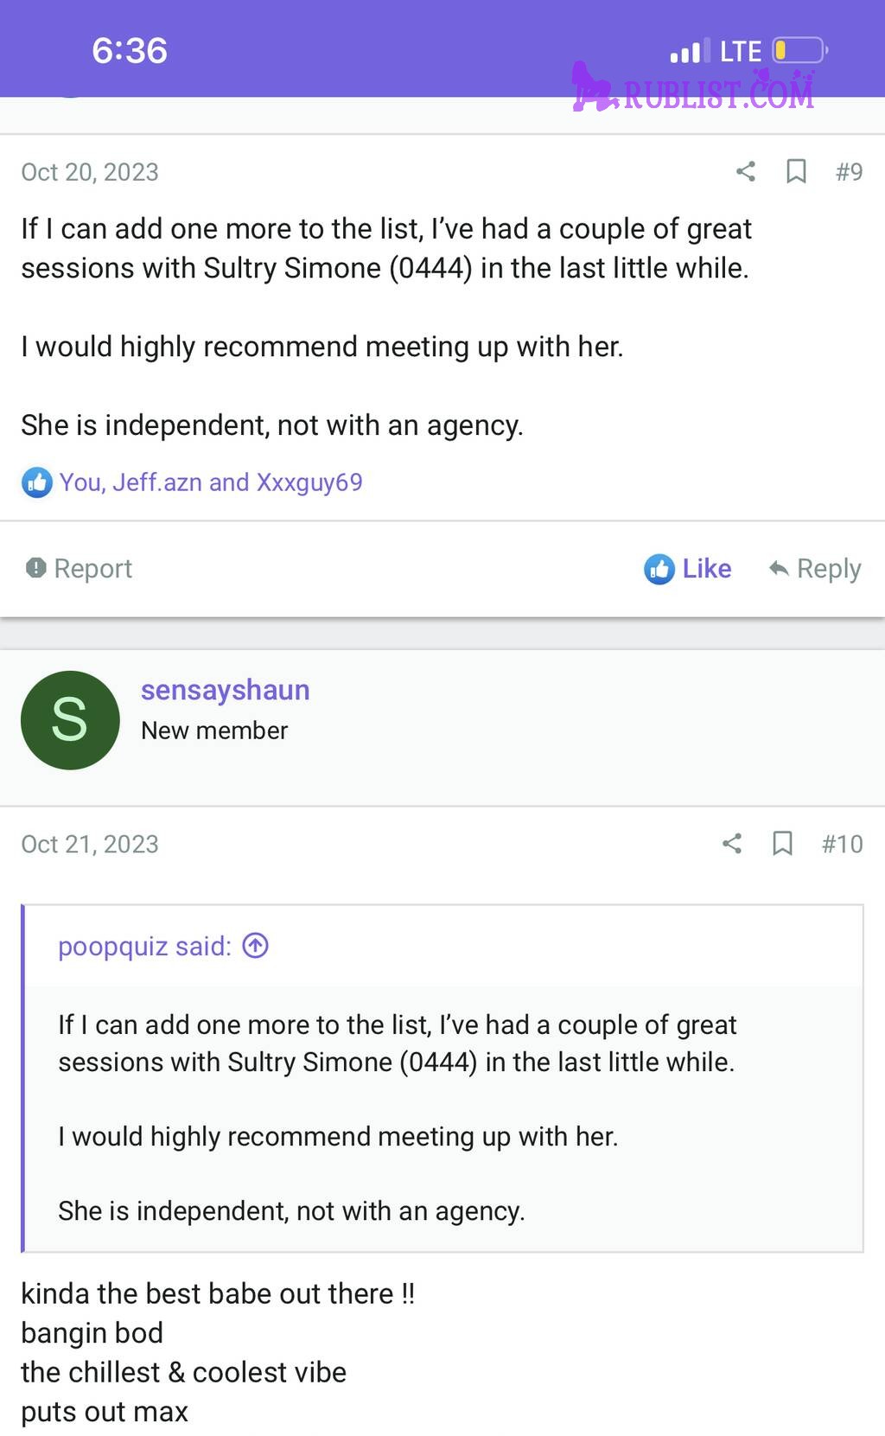Open permalink #9
885x1436 pixels.
tap(849, 172)
